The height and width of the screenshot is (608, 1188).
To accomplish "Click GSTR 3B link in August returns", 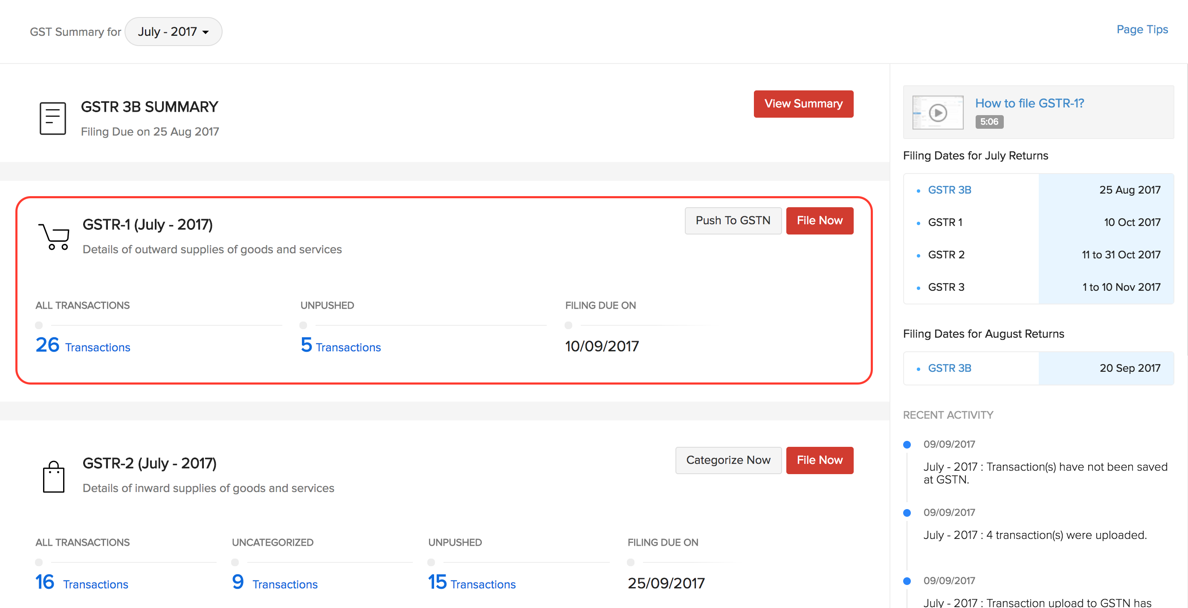I will [x=949, y=368].
